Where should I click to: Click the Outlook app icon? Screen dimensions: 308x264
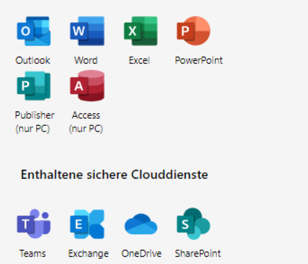(x=33, y=31)
